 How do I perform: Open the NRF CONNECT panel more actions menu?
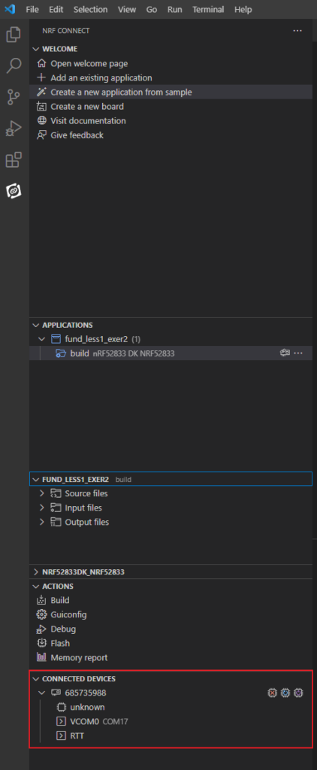click(x=297, y=30)
